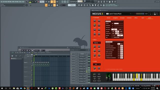Open File Explorer from the taskbar

14,88
